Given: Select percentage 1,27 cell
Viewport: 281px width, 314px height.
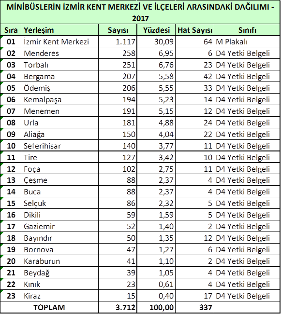Looking at the screenshot, I should (156, 249).
